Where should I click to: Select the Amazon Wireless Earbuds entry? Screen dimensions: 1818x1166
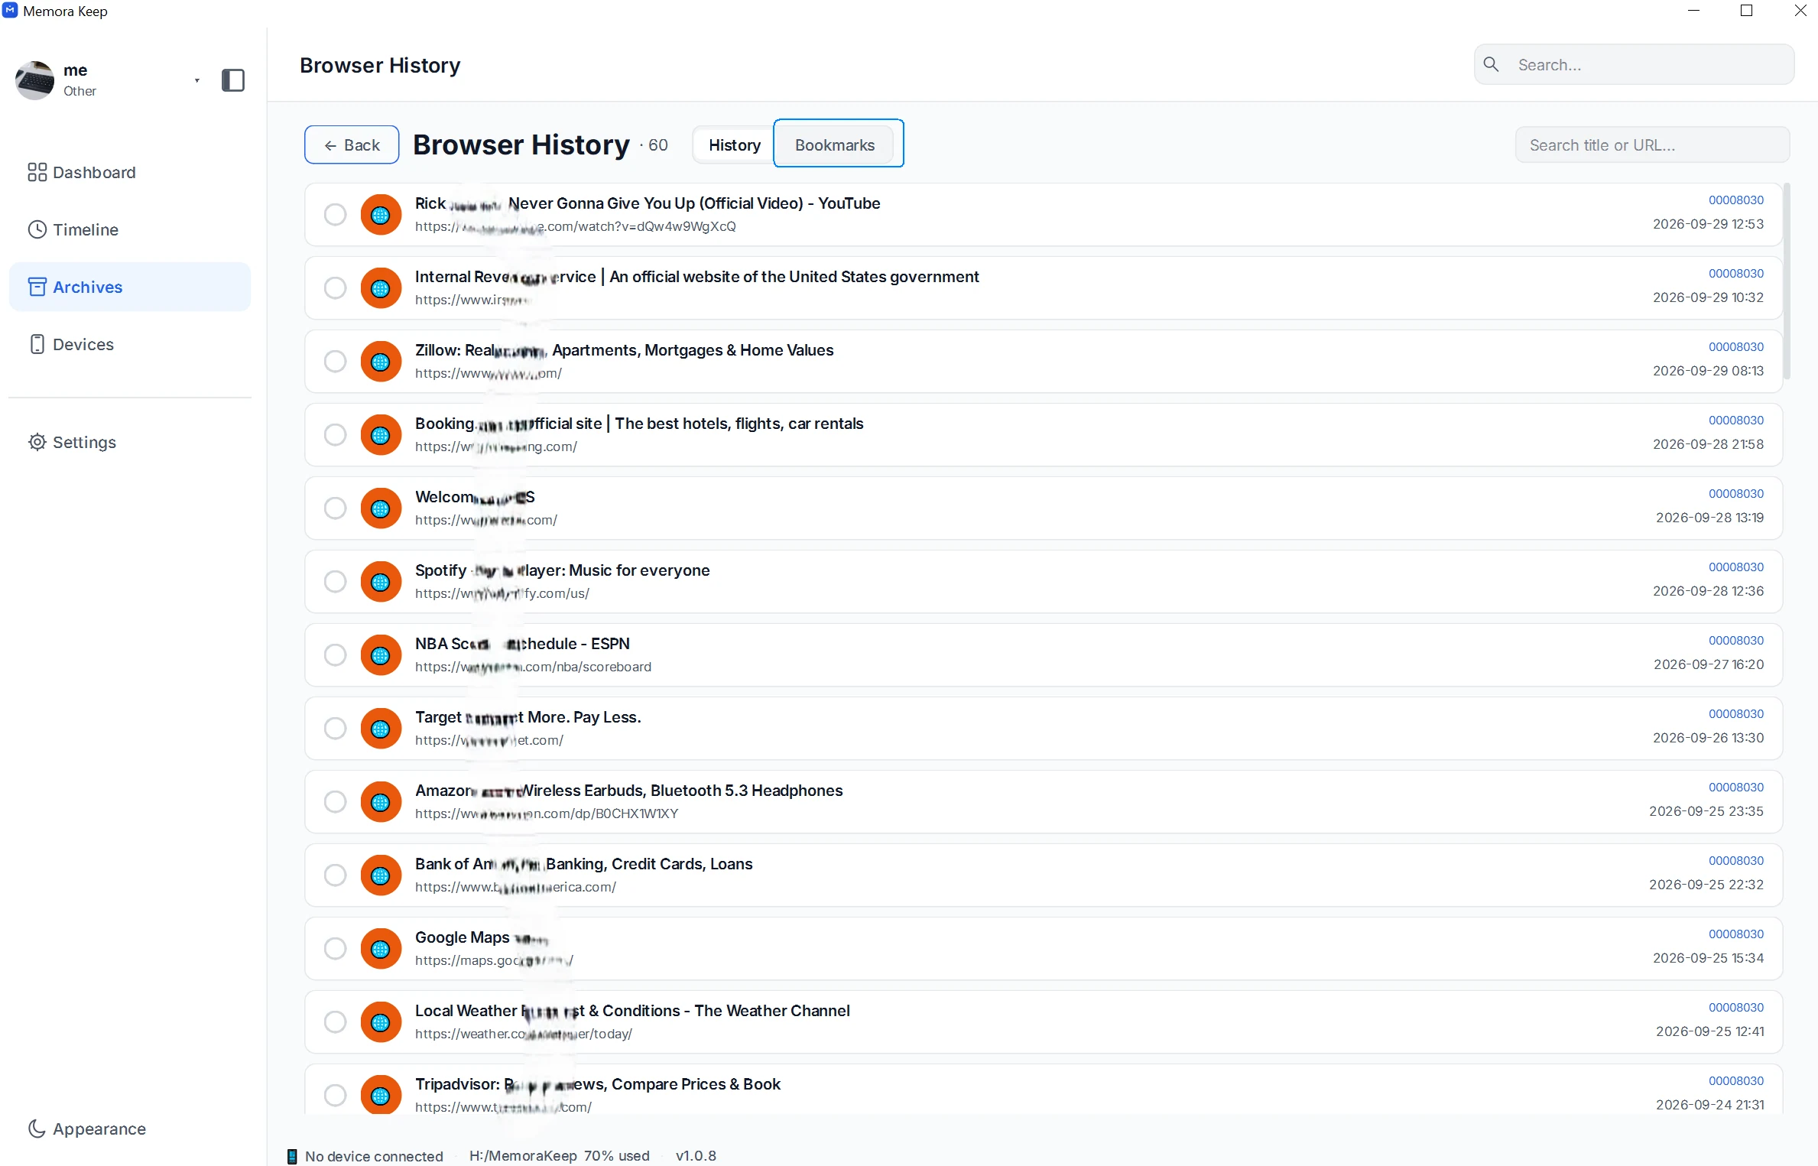[x=335, y=802]
